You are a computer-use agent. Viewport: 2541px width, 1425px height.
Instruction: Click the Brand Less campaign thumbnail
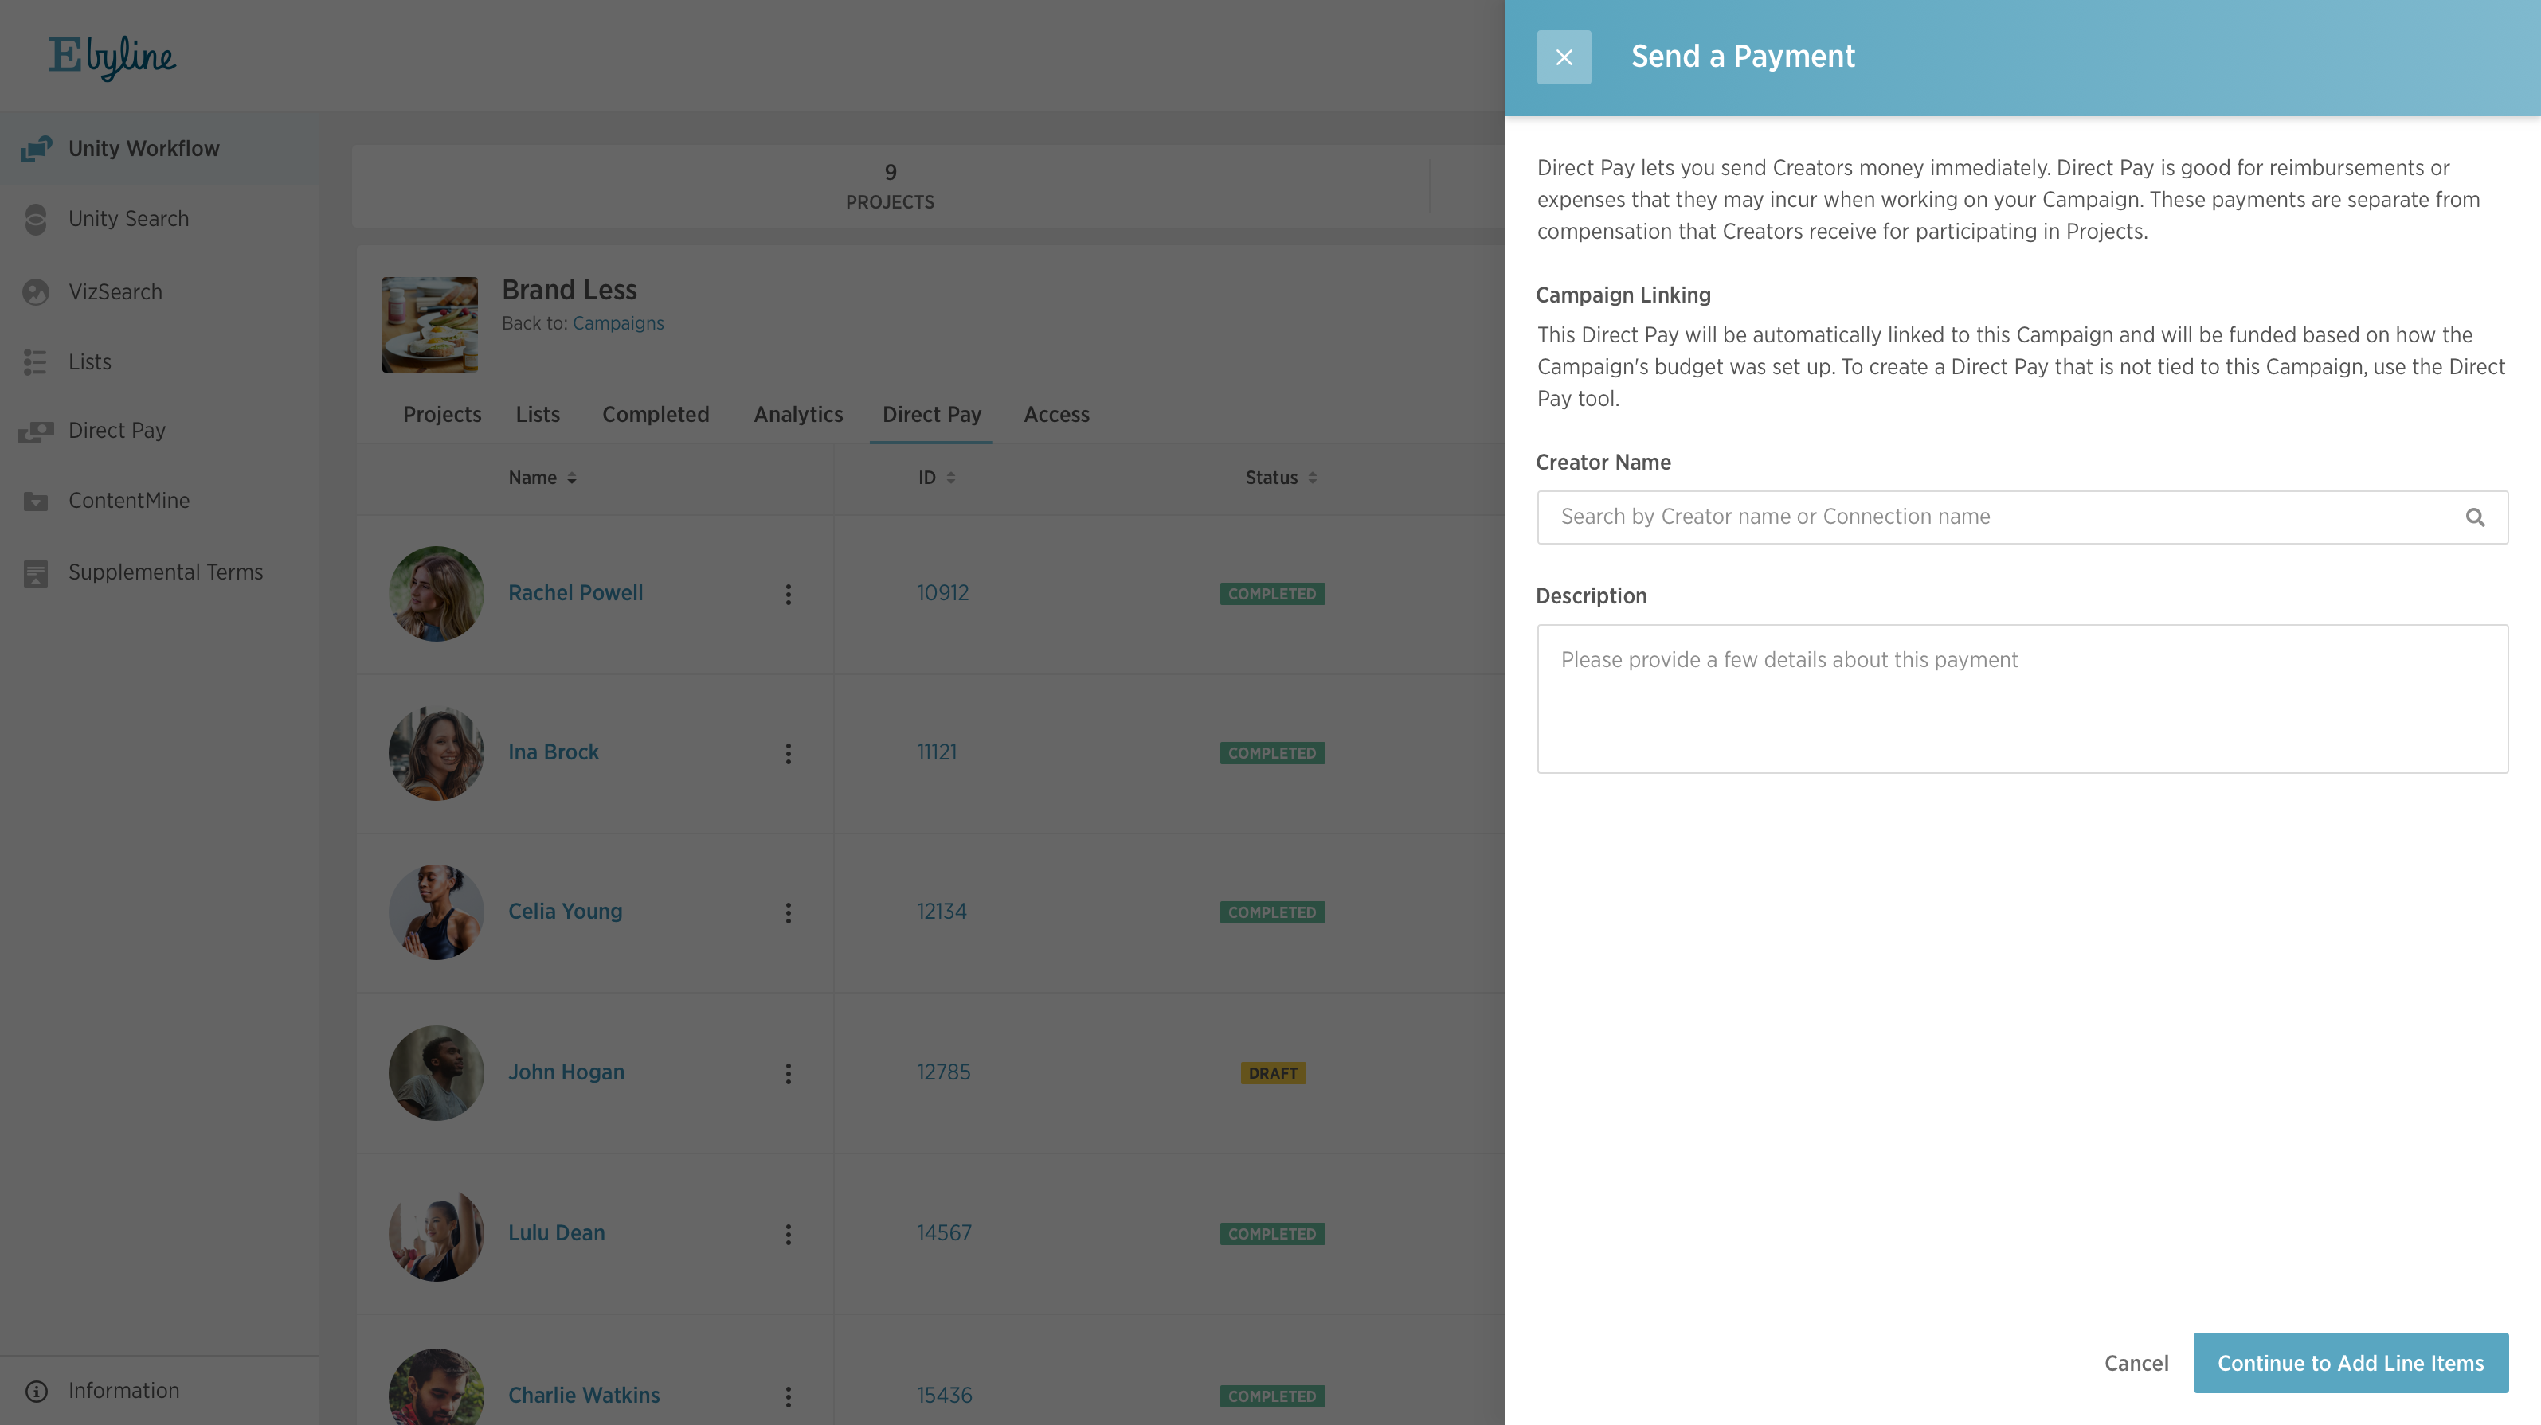[430, 325]
